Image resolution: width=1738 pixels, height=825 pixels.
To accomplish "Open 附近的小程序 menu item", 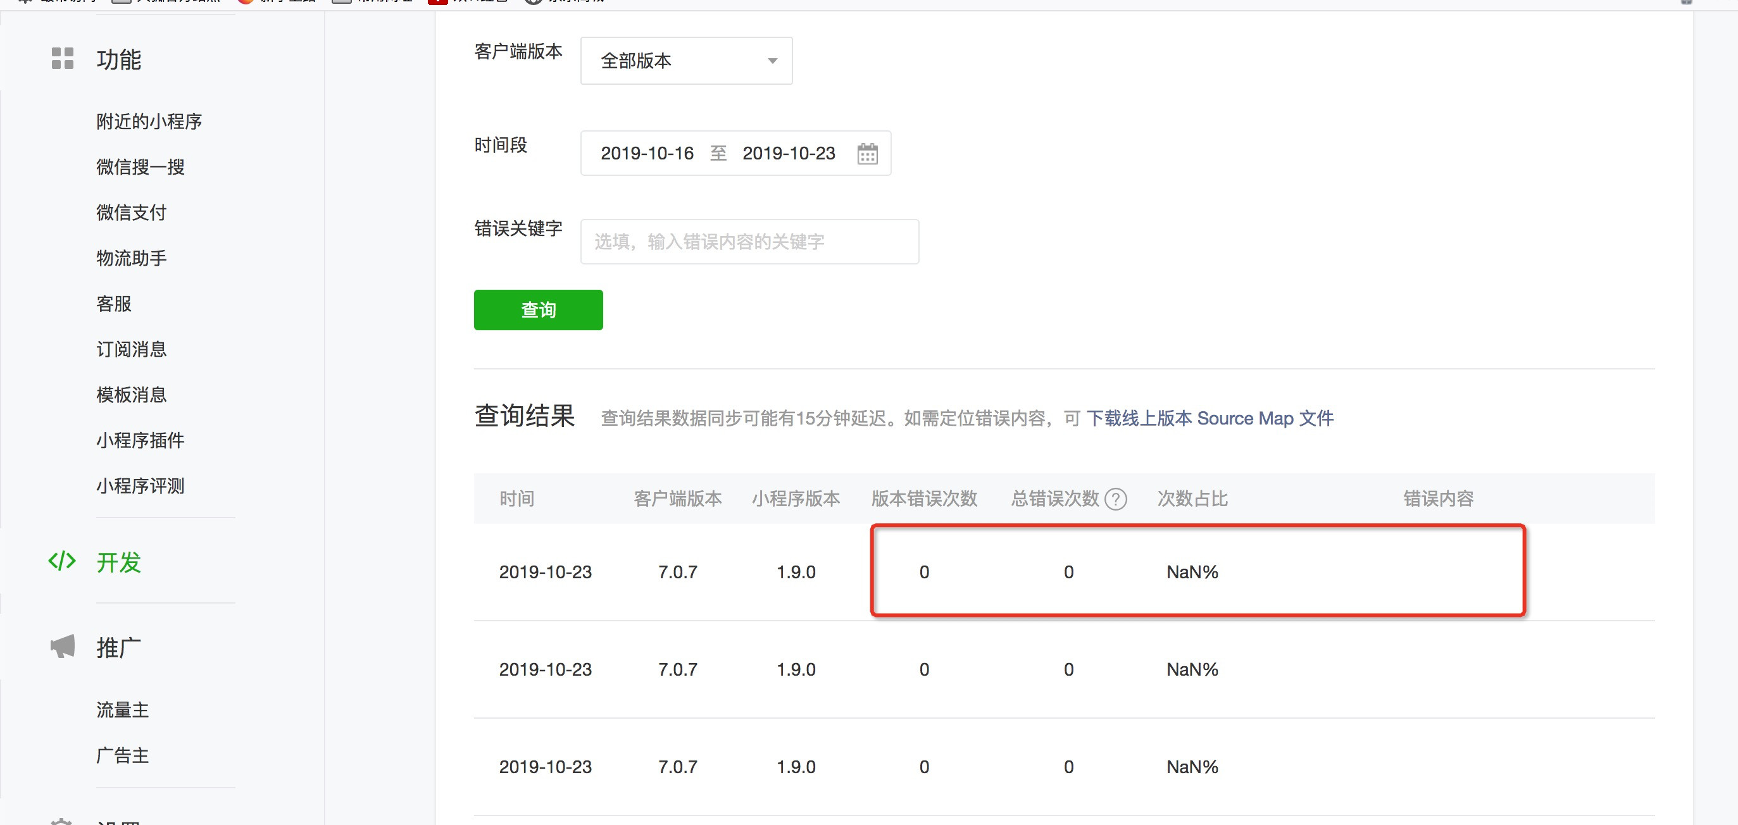I will 149,121.
